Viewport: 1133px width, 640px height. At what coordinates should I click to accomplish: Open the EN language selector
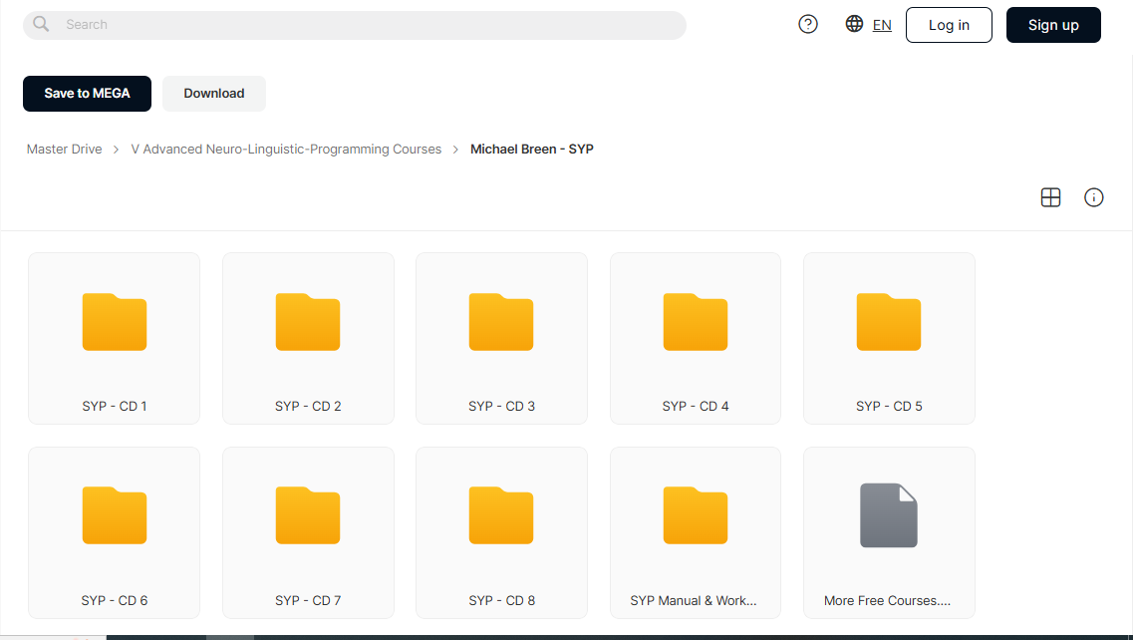click(882, 25)
